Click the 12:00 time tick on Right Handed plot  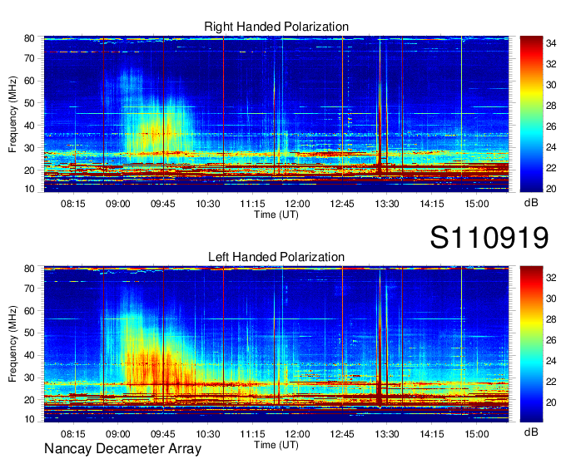(297, 204)
